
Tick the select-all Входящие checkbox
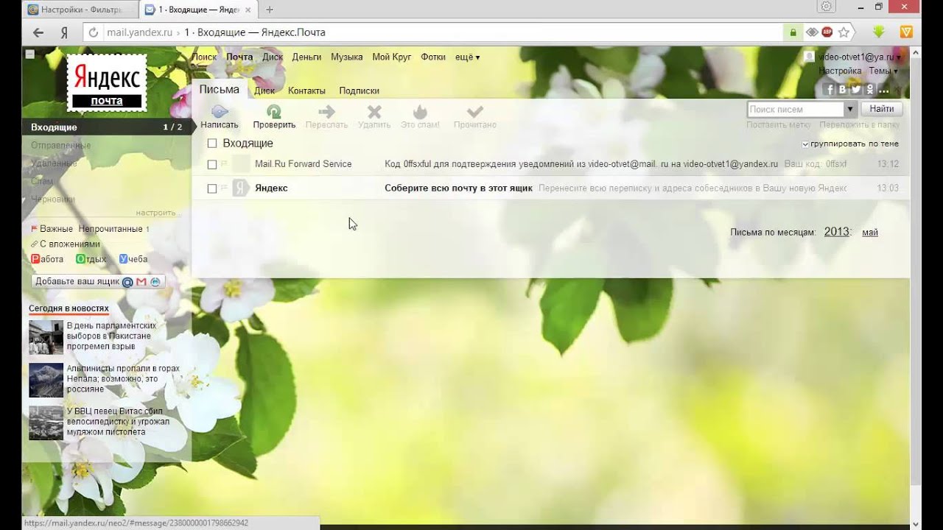point(212,144)
